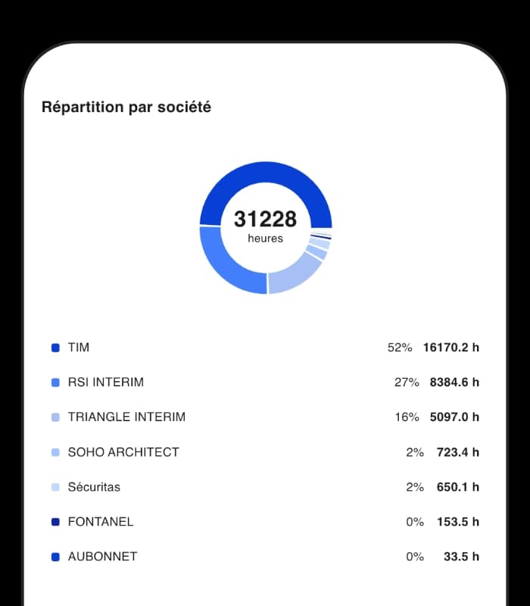The image size is (530, 606).
Task: Select the SOHO ARCHITECT legend entry
Action: click(x=123, y=452)
